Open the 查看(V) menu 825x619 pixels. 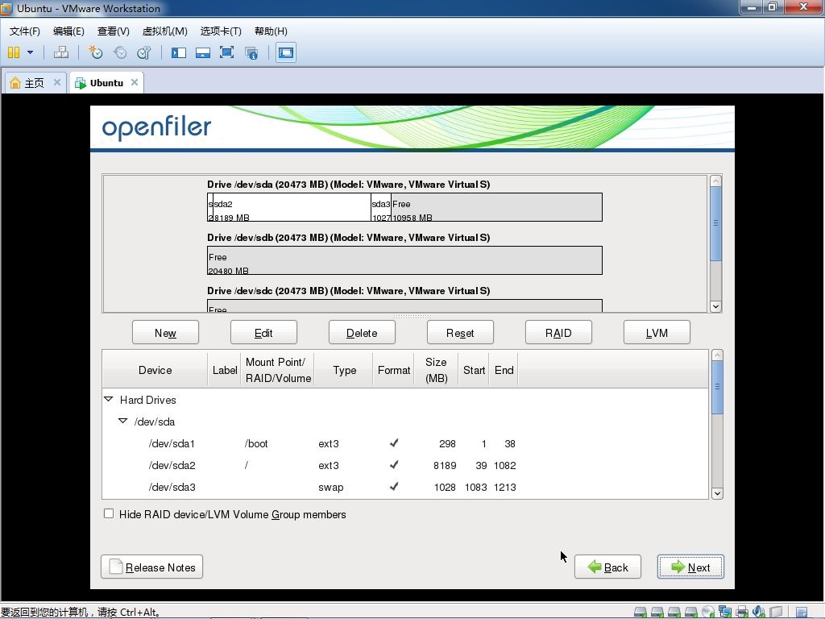click(113, 31)
